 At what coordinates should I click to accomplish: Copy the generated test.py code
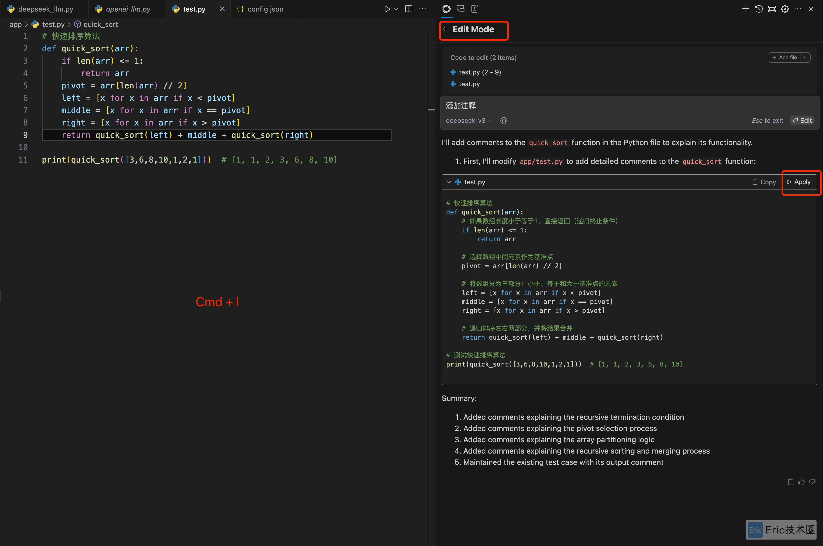pos(764,182)
